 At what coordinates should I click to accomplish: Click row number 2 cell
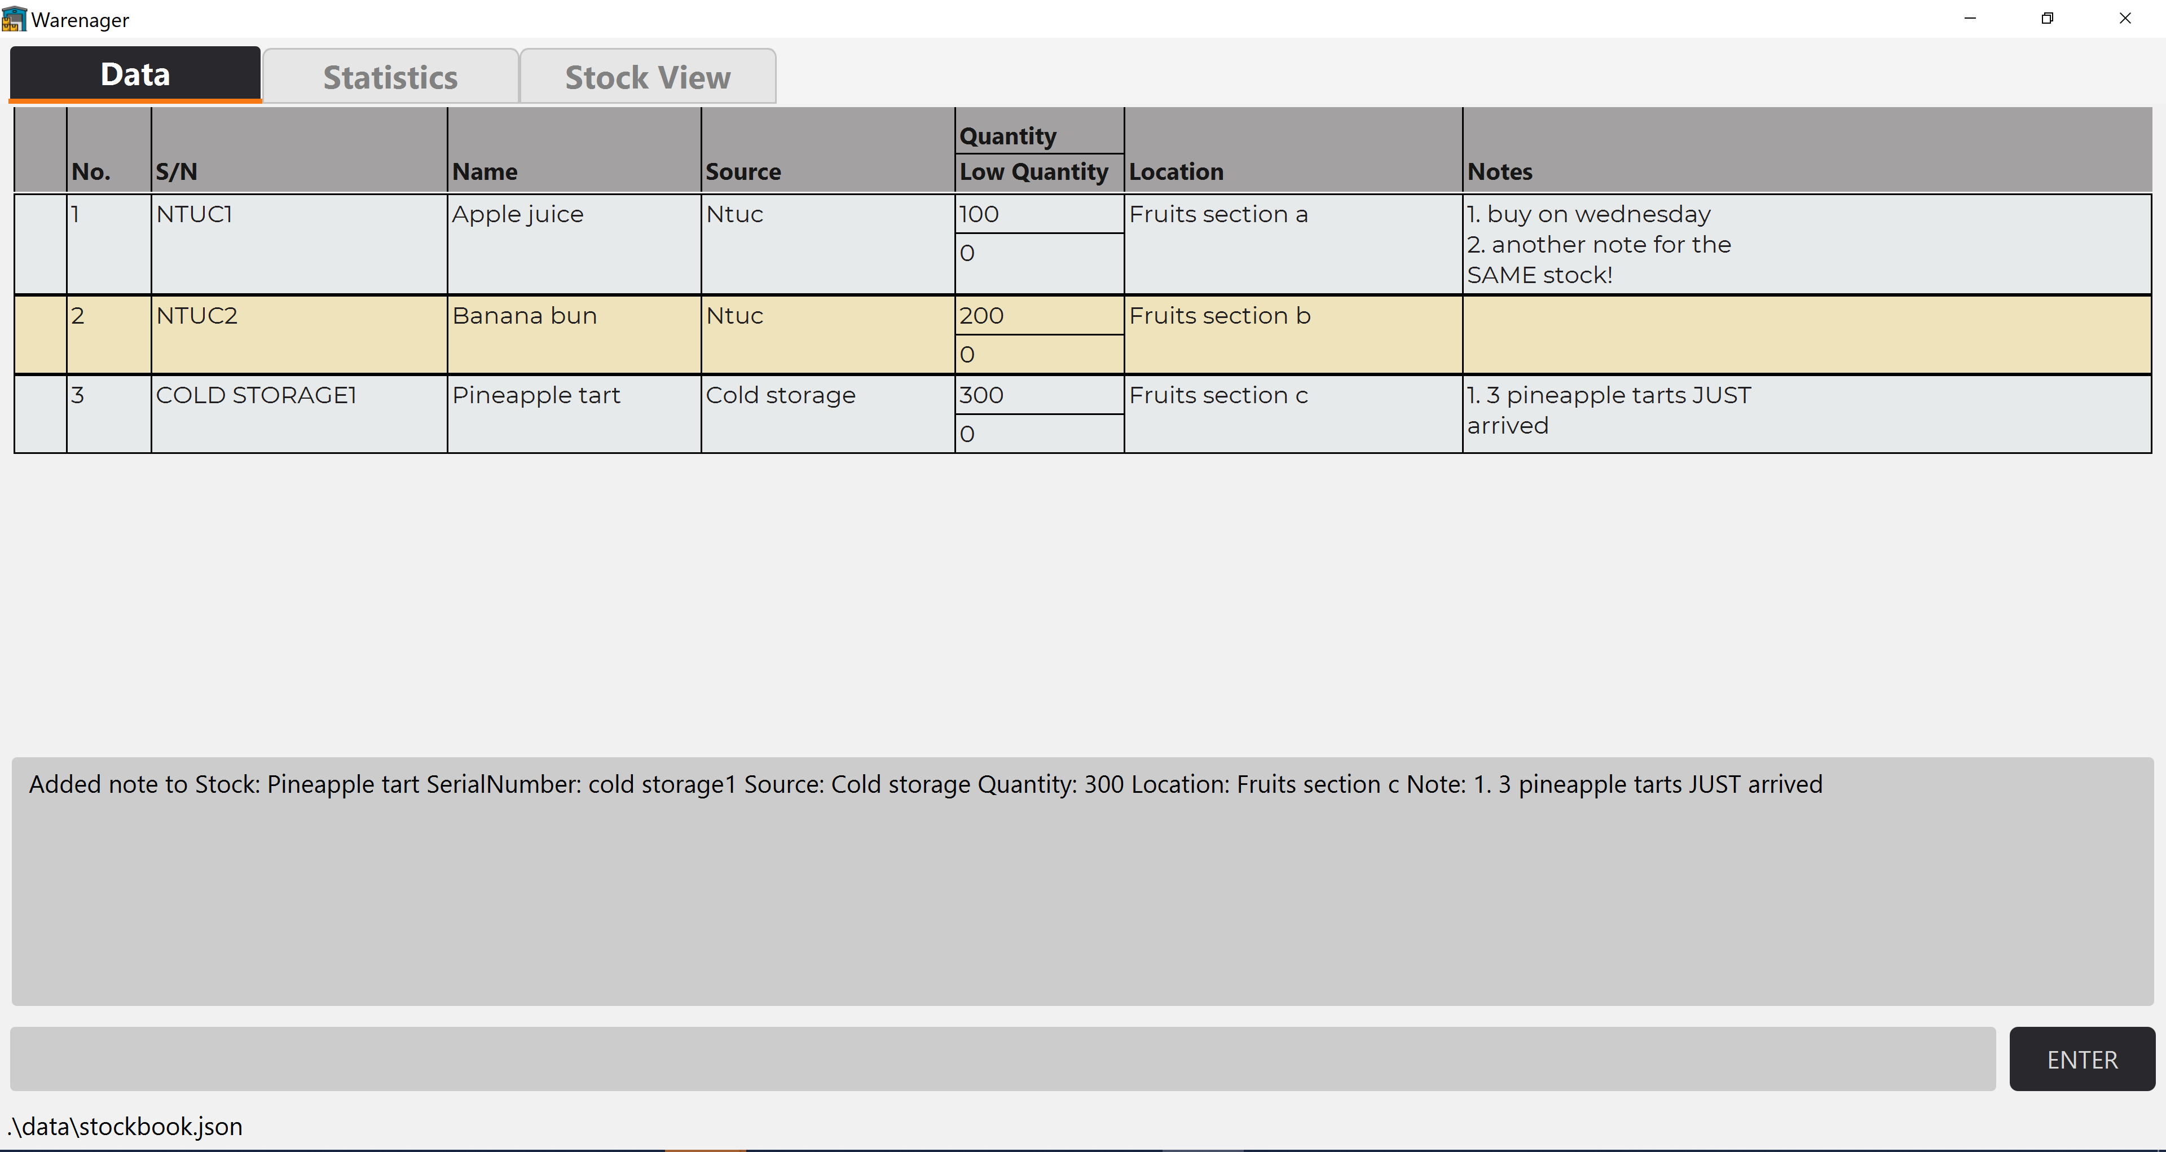pos(109,334)
